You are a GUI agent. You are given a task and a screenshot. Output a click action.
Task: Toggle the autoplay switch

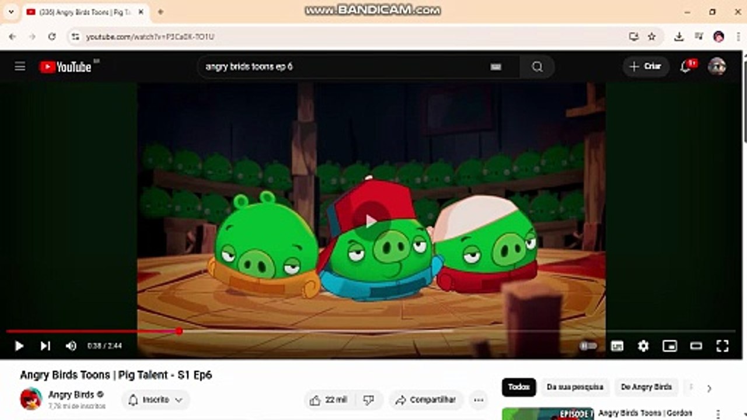point(588,346)
